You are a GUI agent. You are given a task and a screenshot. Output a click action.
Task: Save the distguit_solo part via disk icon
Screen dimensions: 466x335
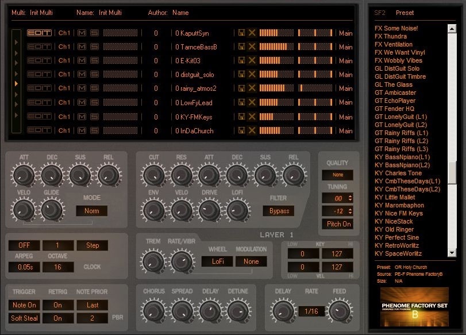click(x=242, y=74)
